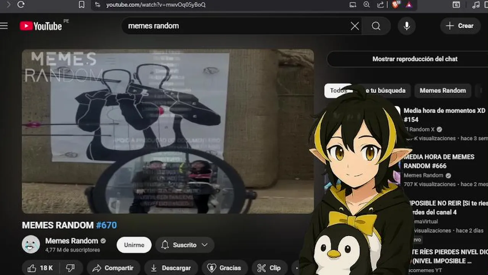Open Memes Random channel name below the video

(72, 241)
